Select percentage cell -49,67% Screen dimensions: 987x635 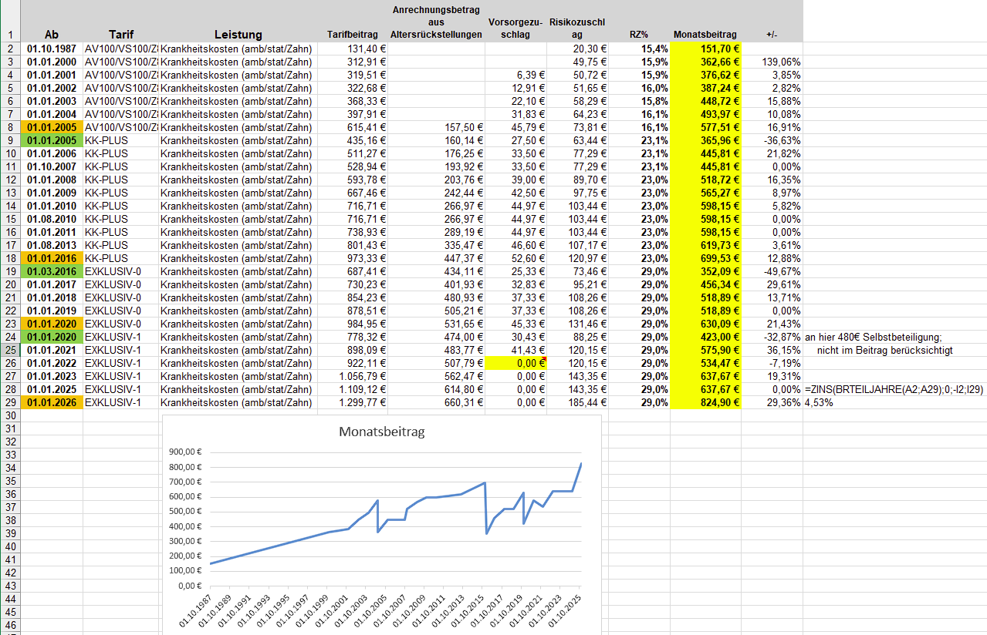click(x=772, y=271)
